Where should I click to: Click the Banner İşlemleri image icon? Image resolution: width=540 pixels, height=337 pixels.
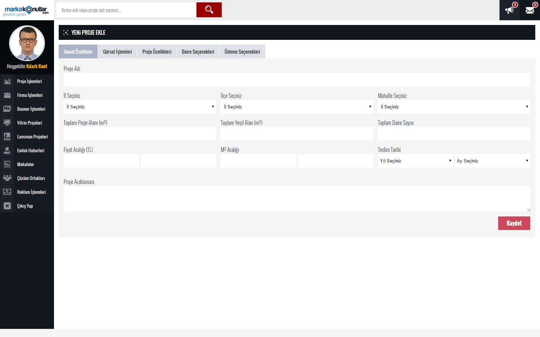[x=7, y=109]
